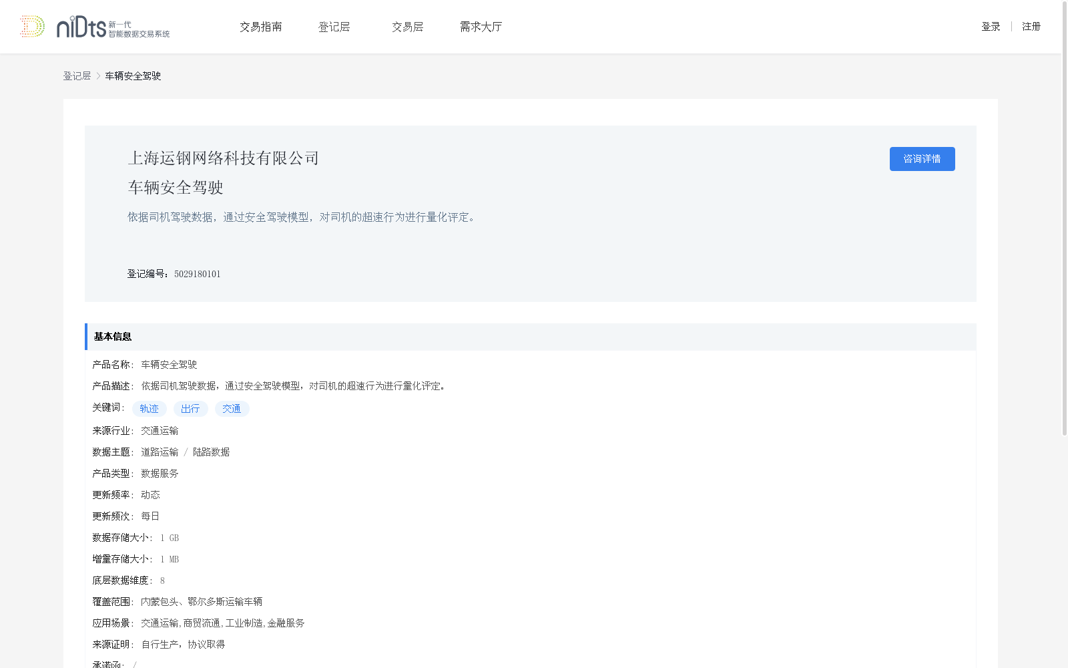The image size is (1068, 668).
Task: Click the 交通 keyword tag
Action: pyautogui.click(x=232, y=409)
